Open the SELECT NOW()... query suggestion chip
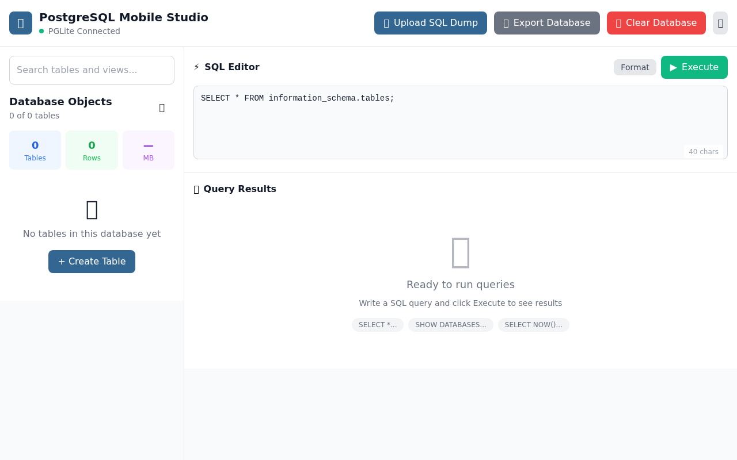Screen dimensions: 737x460 tap(534, 325)
